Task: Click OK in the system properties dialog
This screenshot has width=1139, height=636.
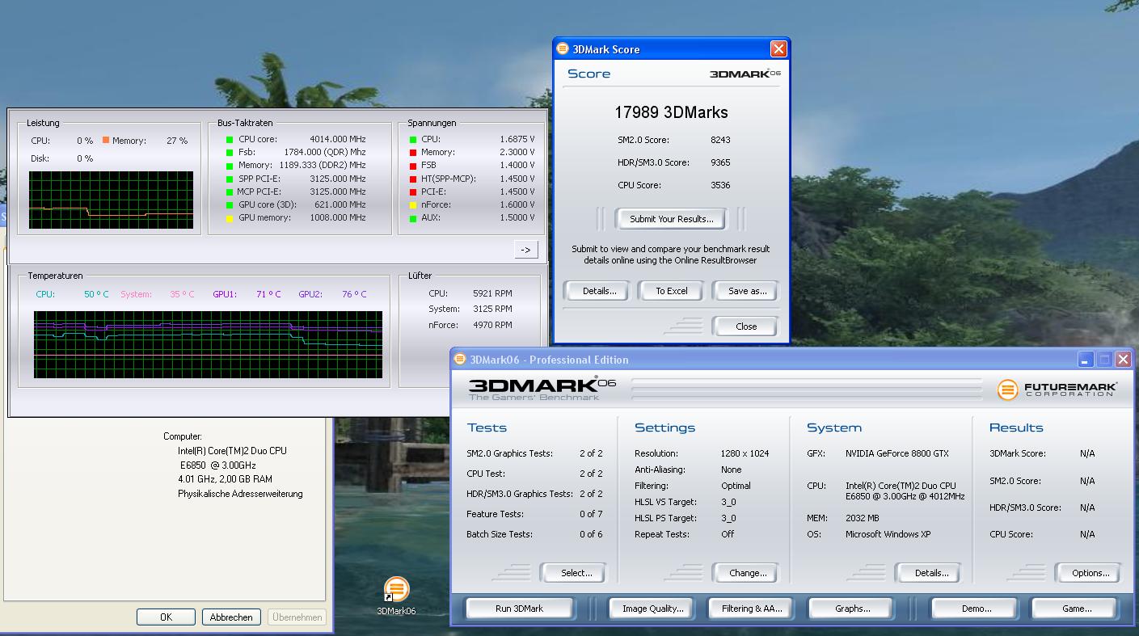Action: pyautogui.click(x=166, y=617)
